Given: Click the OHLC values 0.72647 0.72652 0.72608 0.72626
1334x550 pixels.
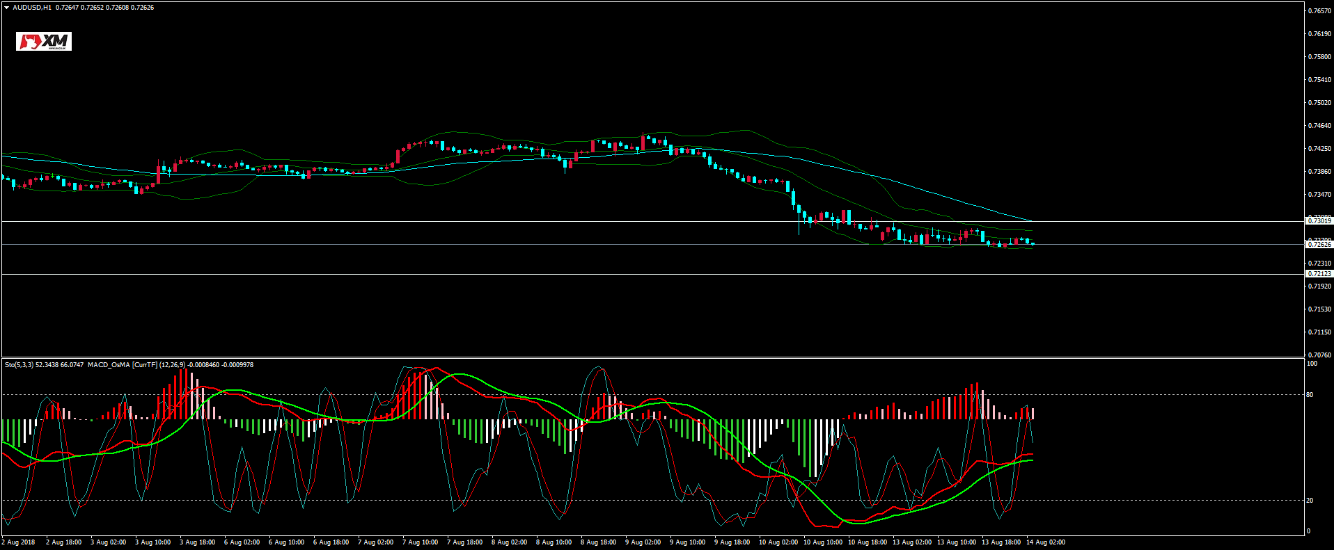Looking at the screenshot, I should 104,8.
